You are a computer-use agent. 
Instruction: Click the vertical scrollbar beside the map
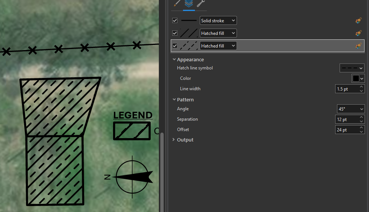(x=162, y=173)
